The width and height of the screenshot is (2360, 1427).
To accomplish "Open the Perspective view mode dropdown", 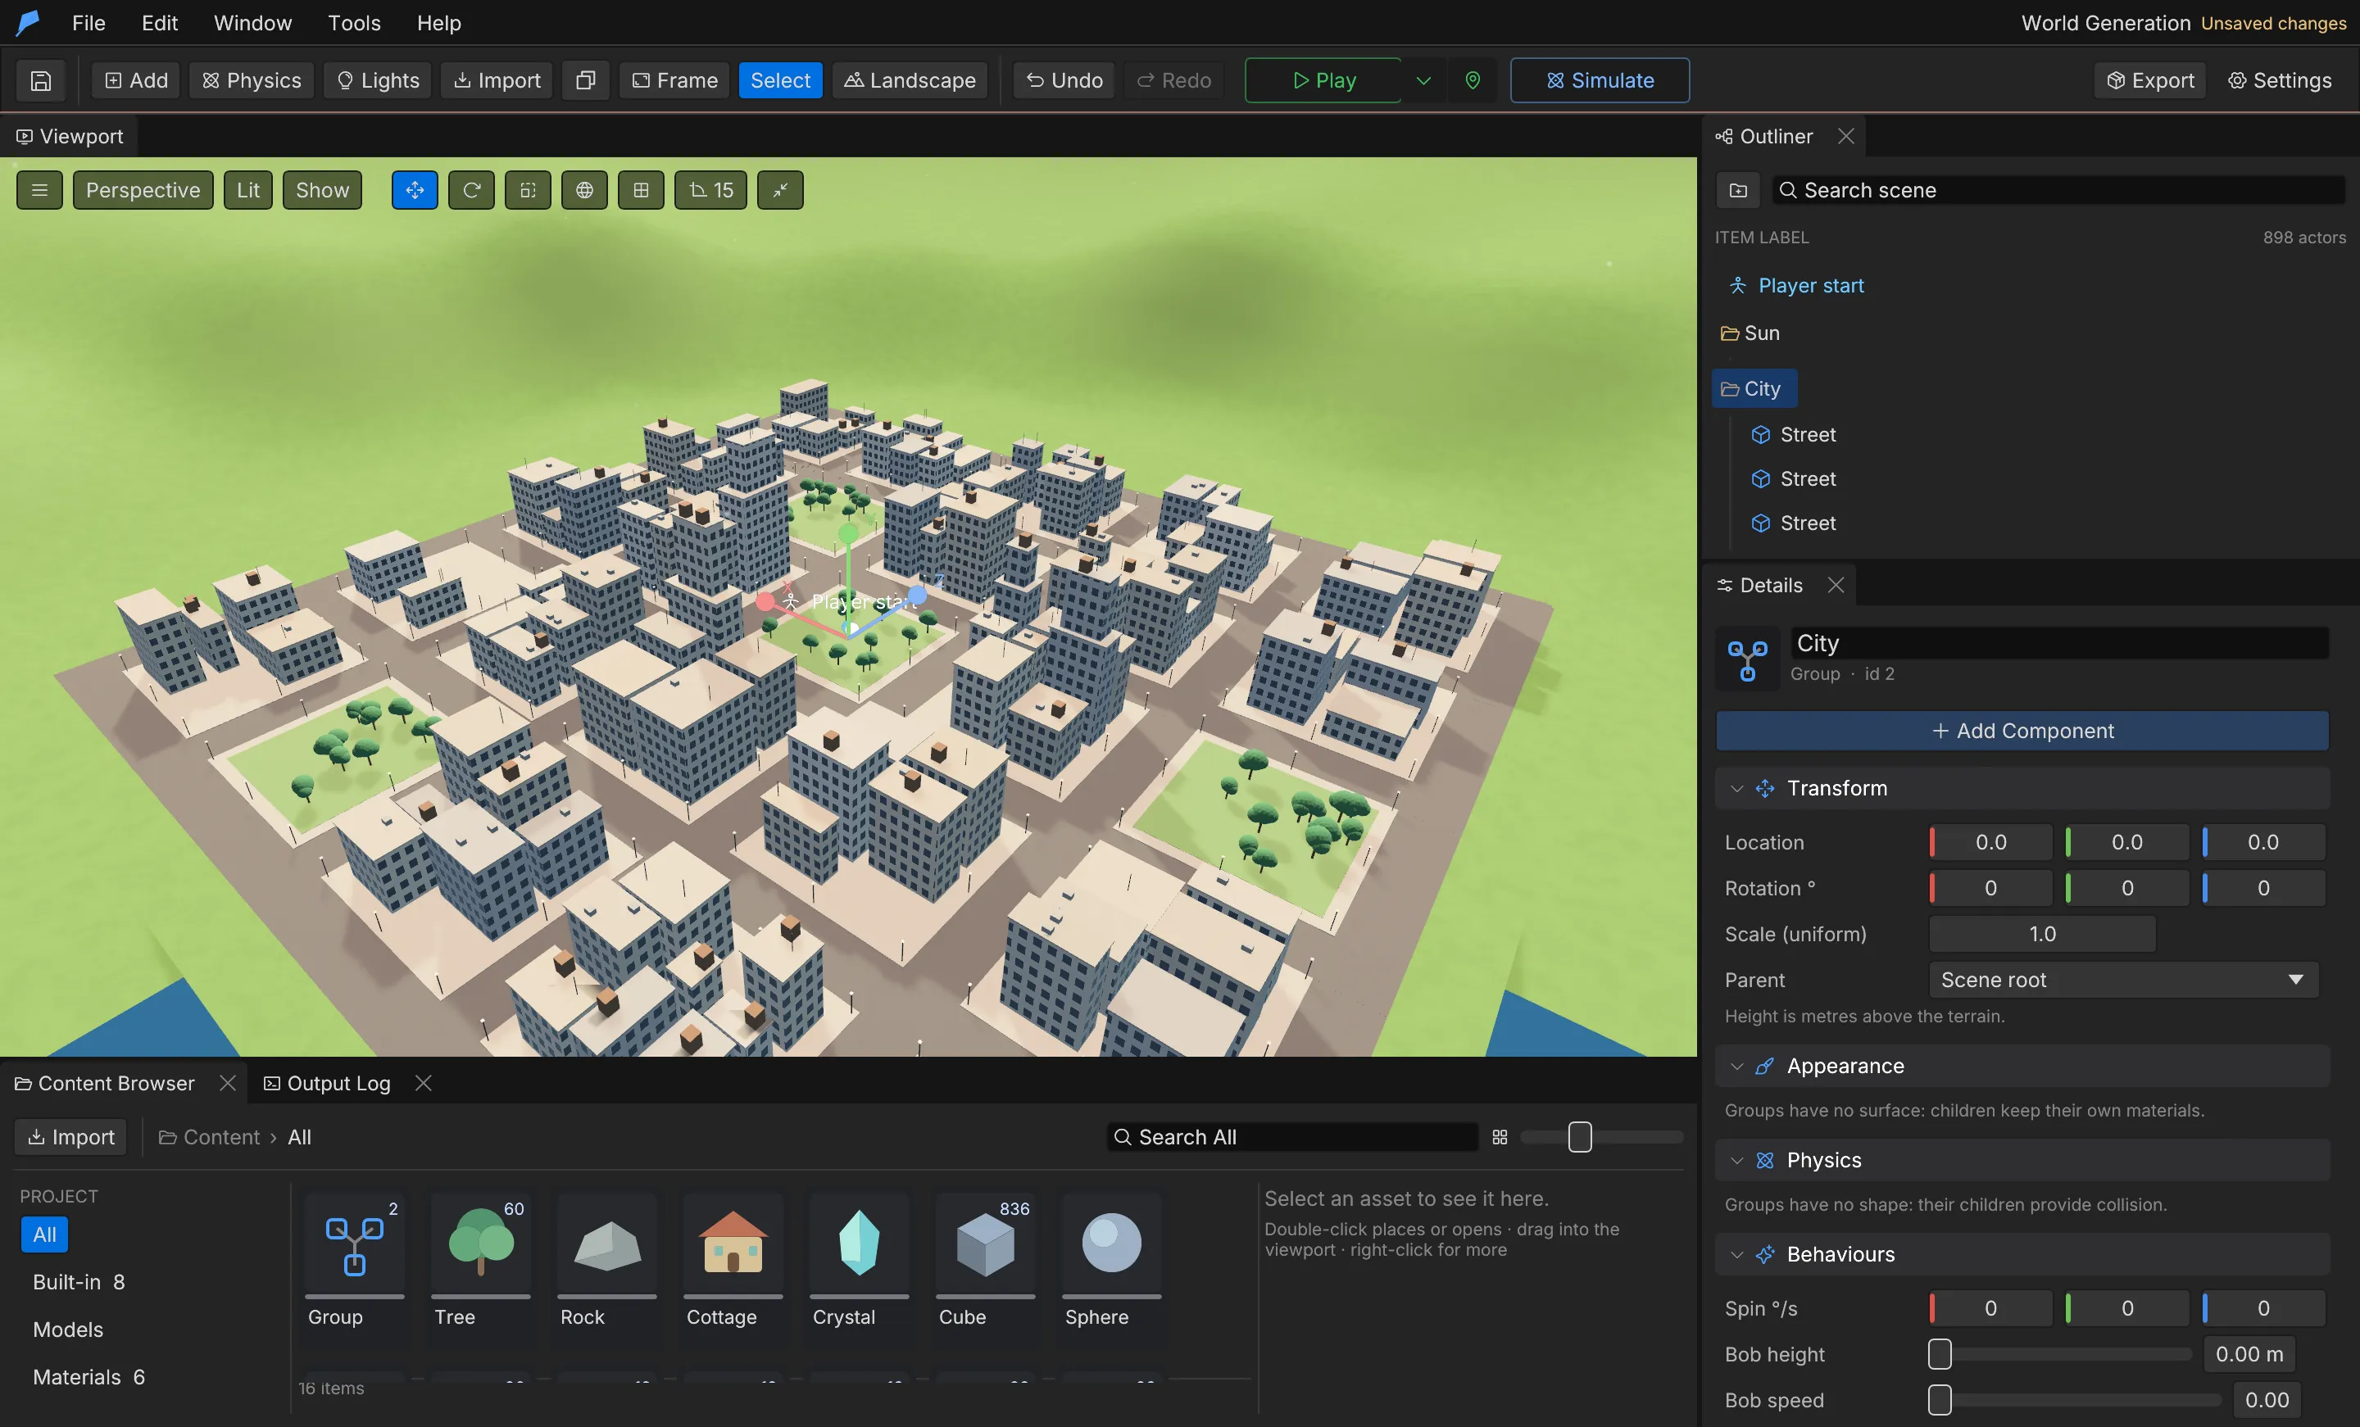I will click(x=143, y=189).
